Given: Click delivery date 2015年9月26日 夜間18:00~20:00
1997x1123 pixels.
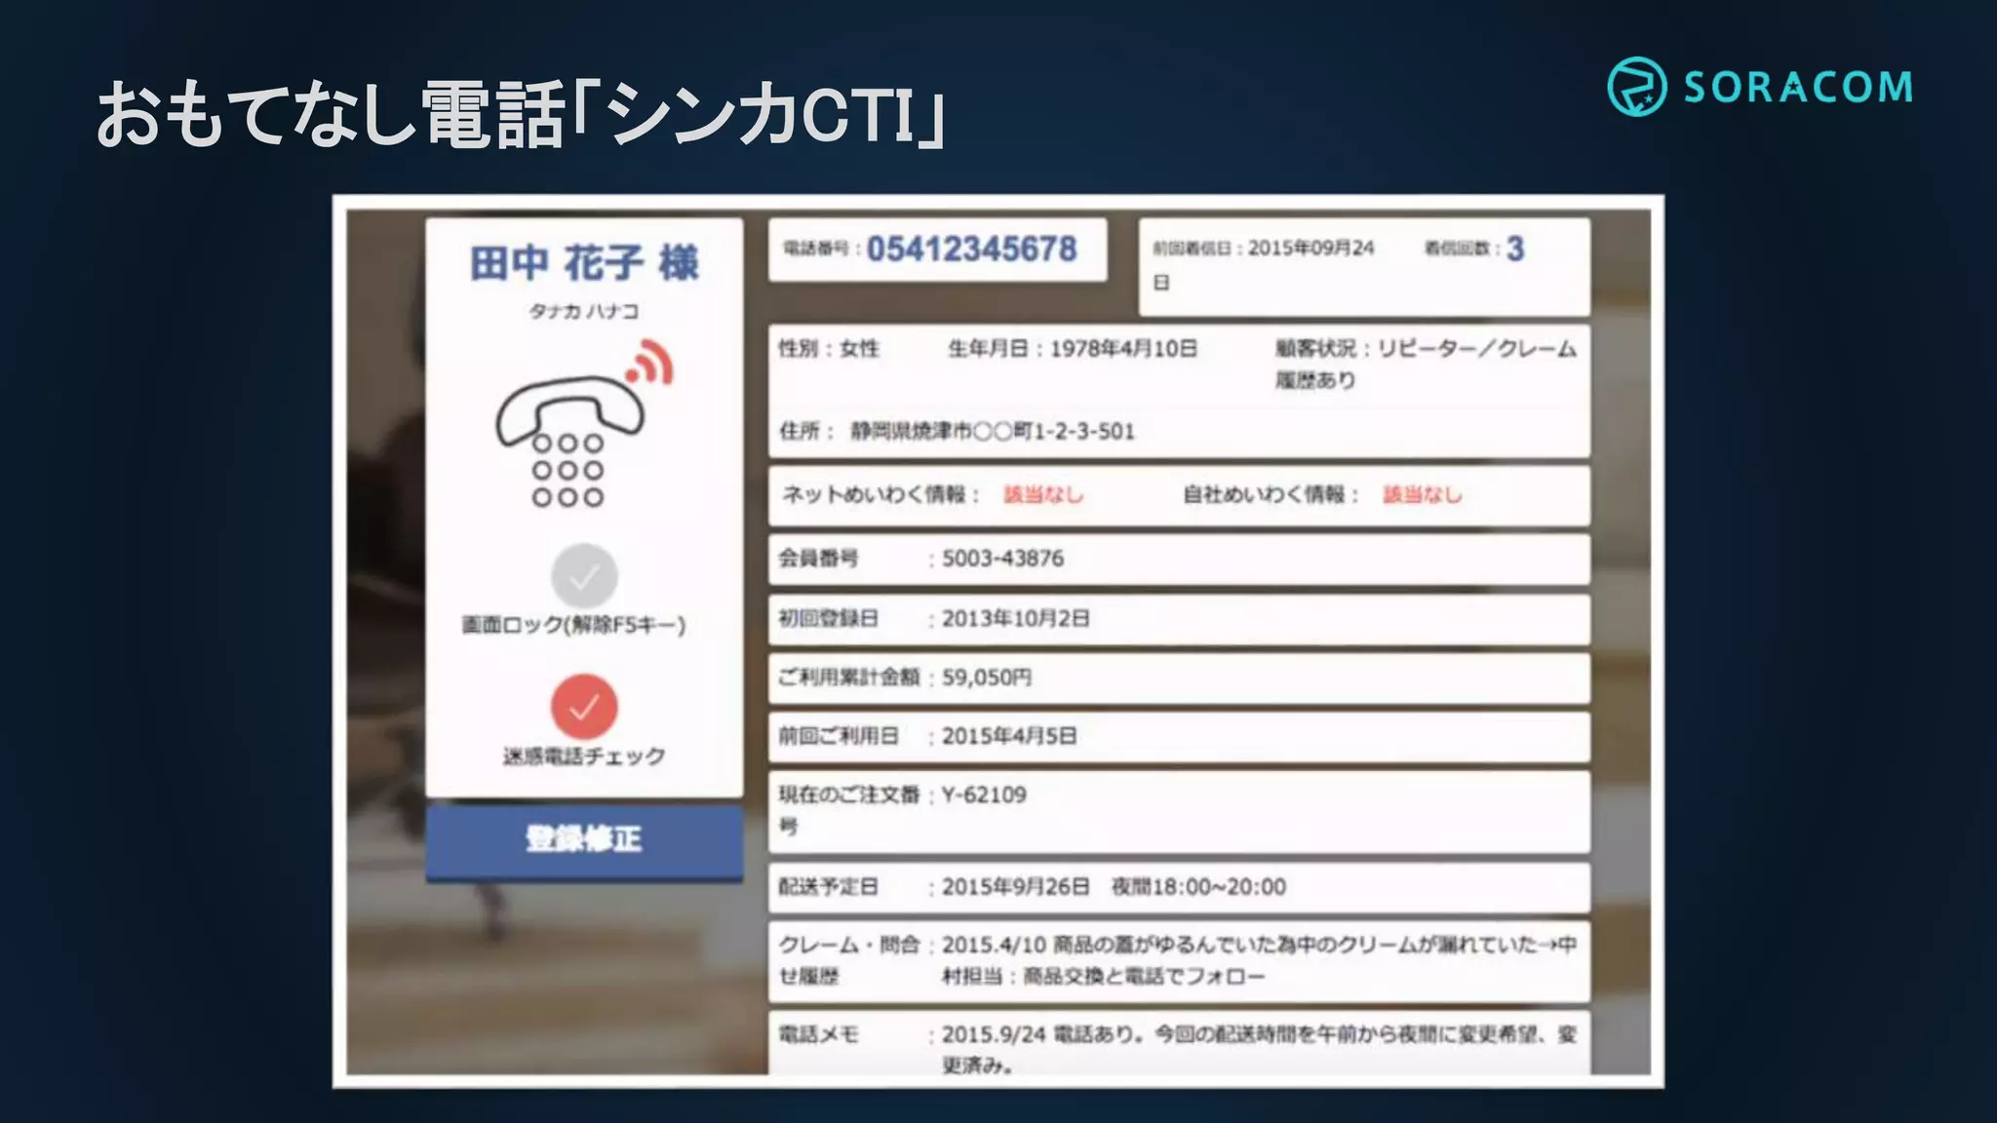Looking at the screenshot, I should (1114, 887).
